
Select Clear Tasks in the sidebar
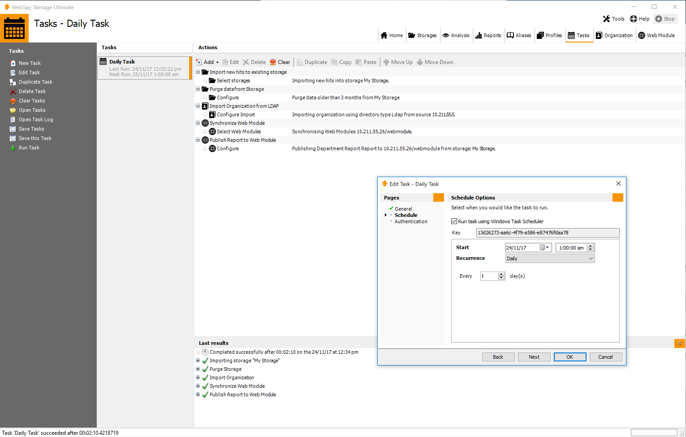click(x=32, y=100)
